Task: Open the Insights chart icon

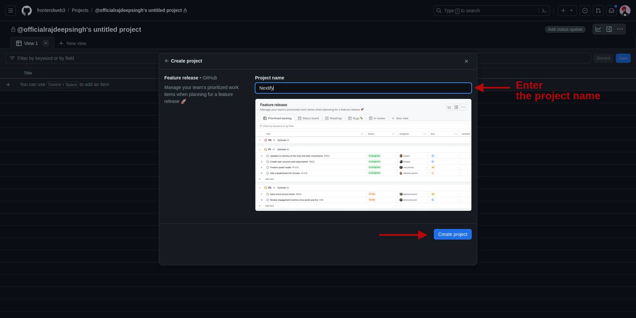Action: [598, 29]
